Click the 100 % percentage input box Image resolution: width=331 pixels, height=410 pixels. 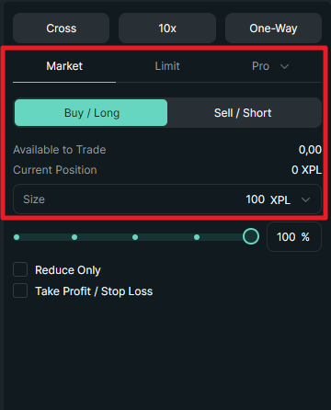pos(294,237)
